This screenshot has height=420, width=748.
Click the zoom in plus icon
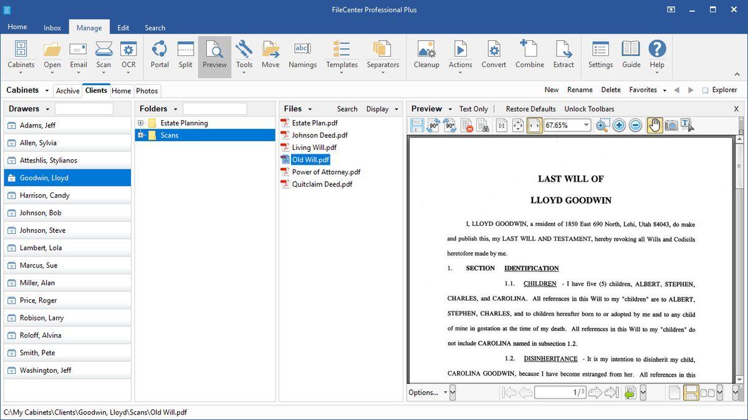click(x=619, y=125)
